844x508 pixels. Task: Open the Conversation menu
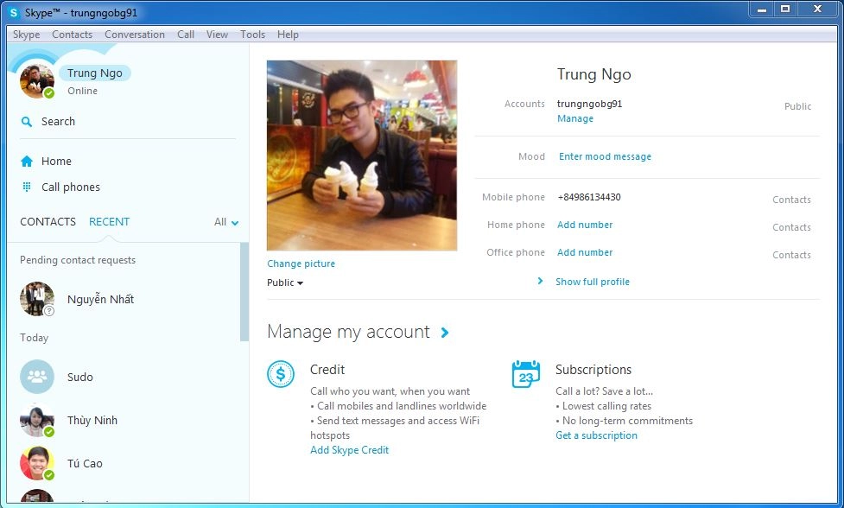pyautogui.click(x=135, y=35)
